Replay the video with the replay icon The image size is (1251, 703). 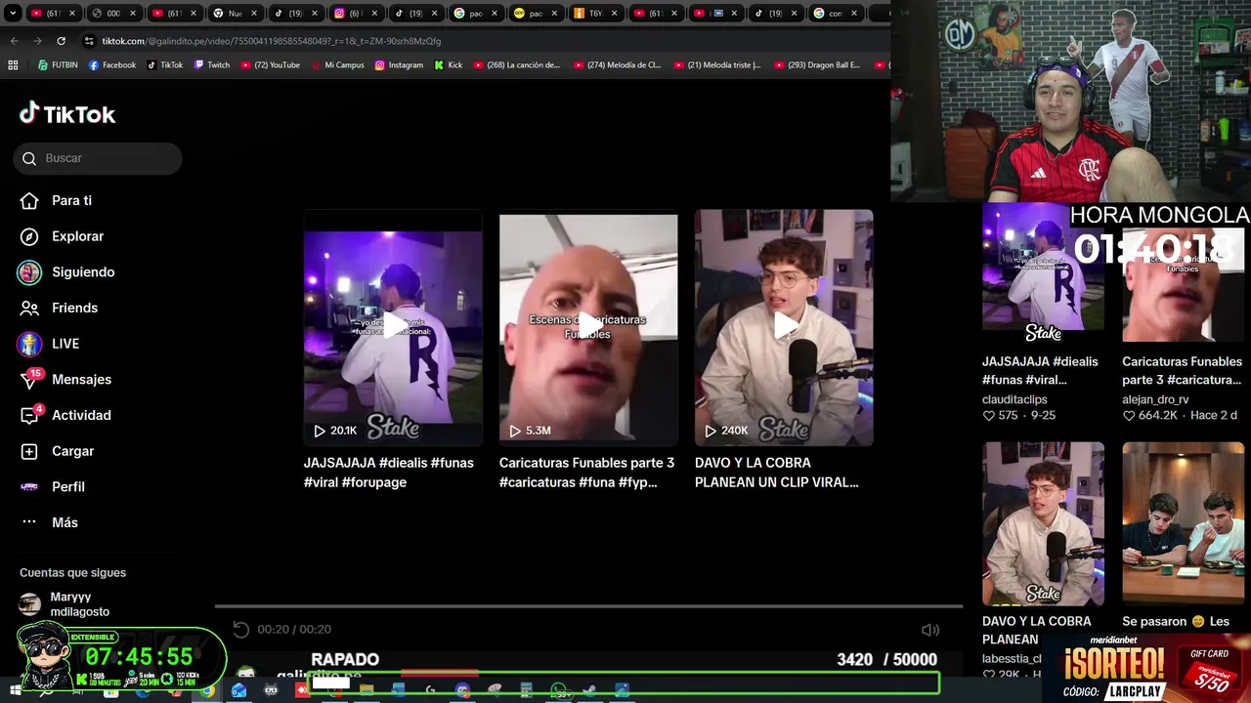pyautogui.click(x=241, y=630)
